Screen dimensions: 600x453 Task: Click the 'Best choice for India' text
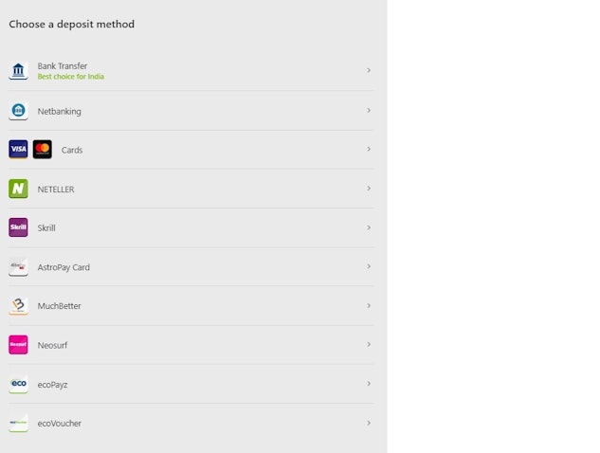(70, 77)
